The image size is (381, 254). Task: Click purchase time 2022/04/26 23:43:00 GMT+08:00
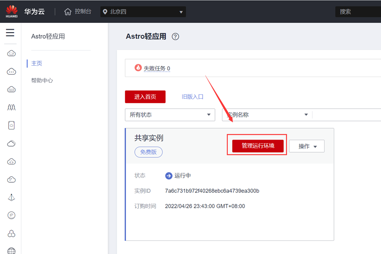pos(205,206)
